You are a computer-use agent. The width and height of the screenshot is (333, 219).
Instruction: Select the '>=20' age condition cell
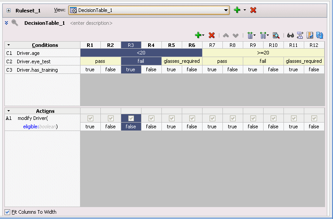pos(263,53)
